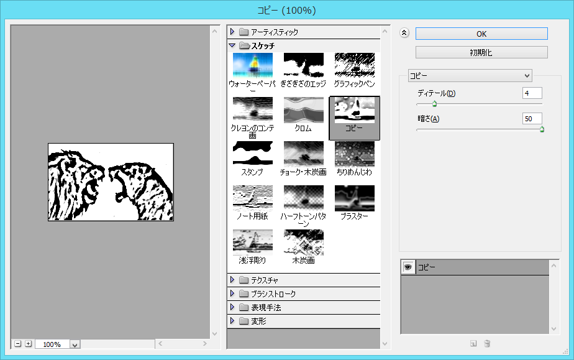Click the 暗さ slider handle
This screenshot has width=574, height=360.
(x=542, y=130)
